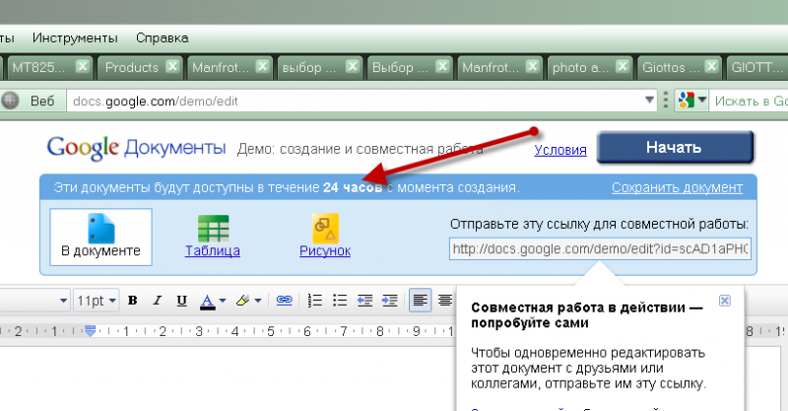Click the text color letter A icon
Viewport: 788px width, 411px height.
click(x=207, y=301)
